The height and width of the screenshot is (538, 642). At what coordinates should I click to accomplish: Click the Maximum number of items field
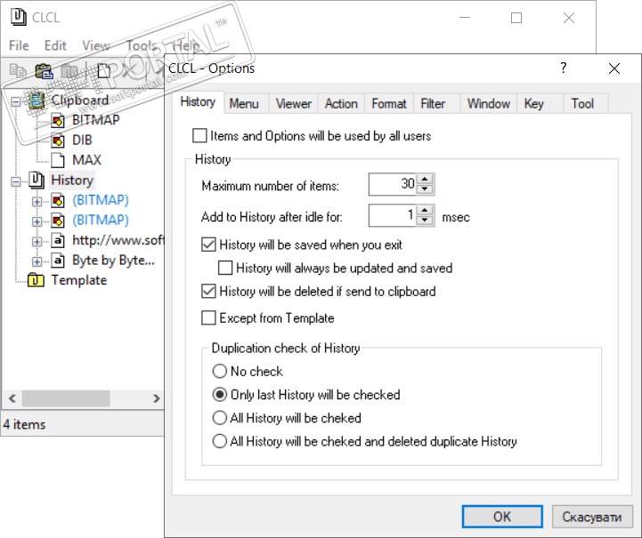tap(393, 184)
